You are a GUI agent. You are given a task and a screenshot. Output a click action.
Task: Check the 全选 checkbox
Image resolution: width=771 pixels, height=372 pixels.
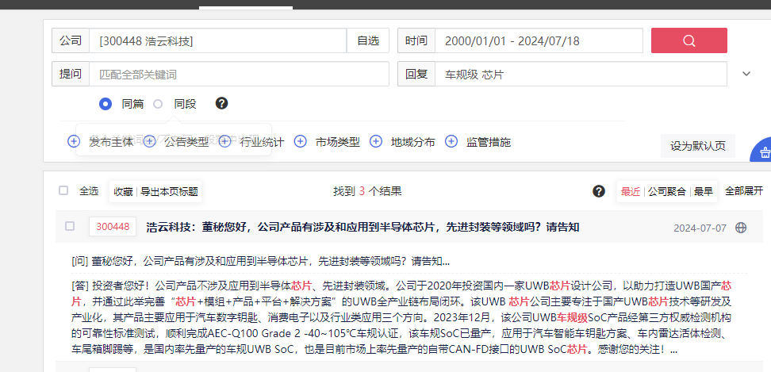point(63,190)
